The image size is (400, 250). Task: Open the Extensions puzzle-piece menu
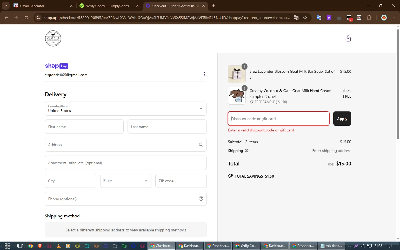click(x=369, y=18)
